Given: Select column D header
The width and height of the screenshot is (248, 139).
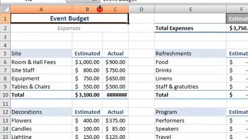Looking at the screenshot, I should (141, 9).
